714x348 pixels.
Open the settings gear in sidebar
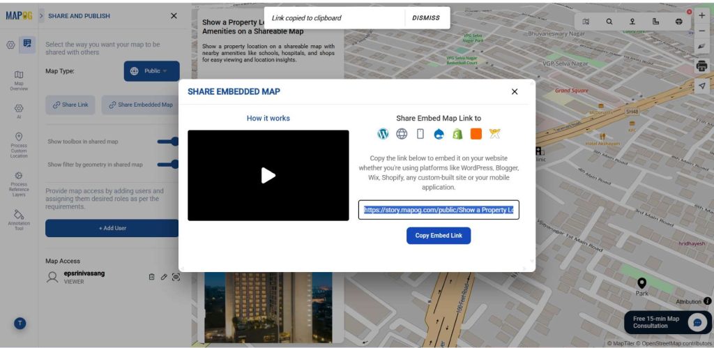point(10,45)
